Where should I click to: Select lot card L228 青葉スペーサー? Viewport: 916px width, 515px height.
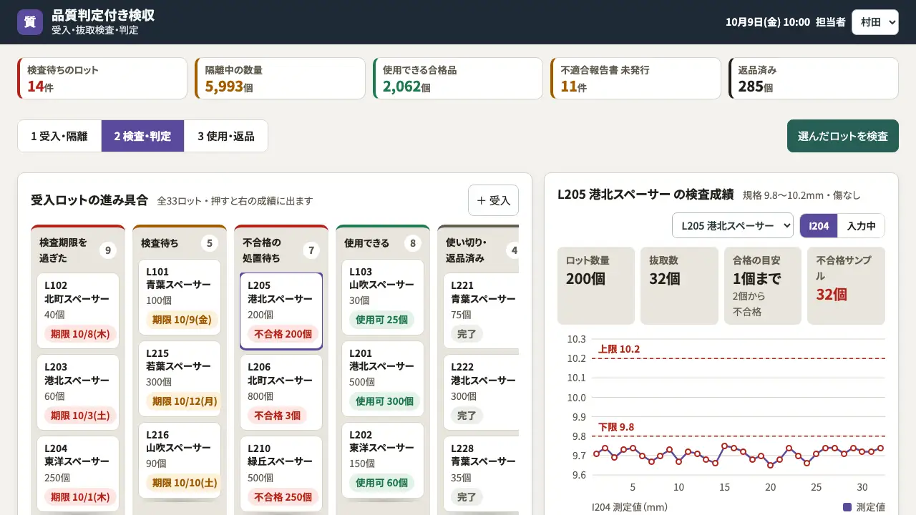481,474
